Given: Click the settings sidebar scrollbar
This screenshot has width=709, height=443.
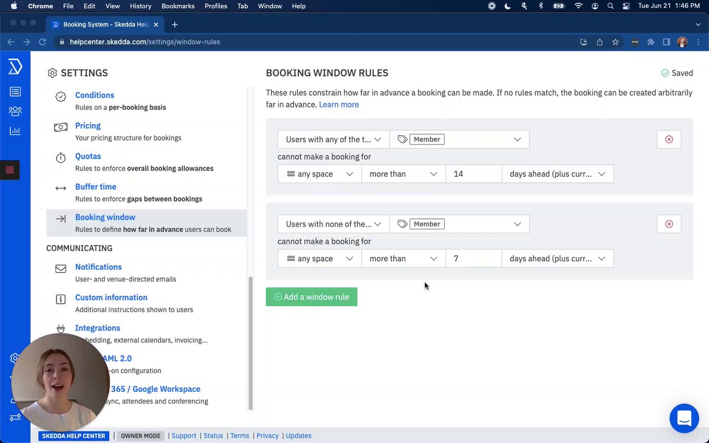Looking at the screenshot, I should point(250,343).
